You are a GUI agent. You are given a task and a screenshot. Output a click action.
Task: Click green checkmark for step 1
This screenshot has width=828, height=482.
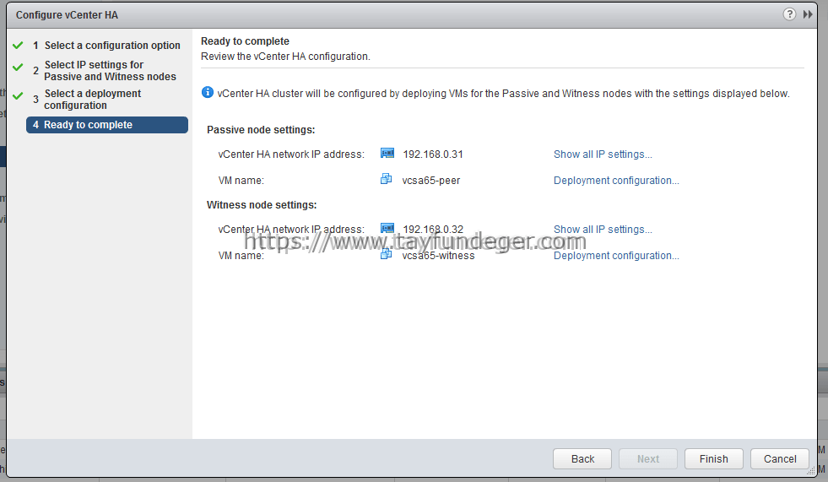(18, 46)
